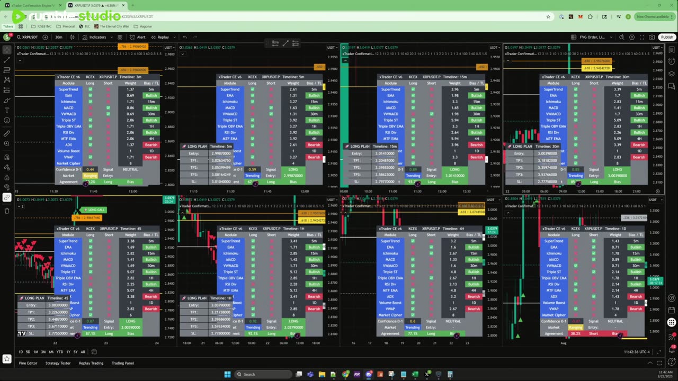Click the Alert button
Screen dimensions: 678x381
point(138,37)
